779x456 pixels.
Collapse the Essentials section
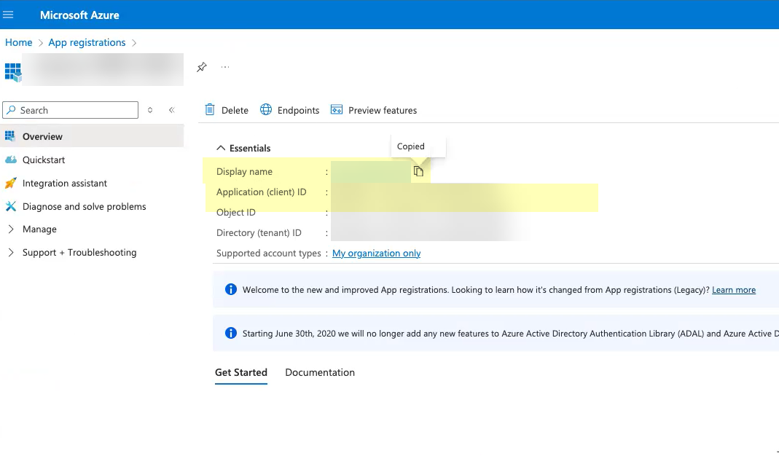pyautogui.click(x=222, y=148)
